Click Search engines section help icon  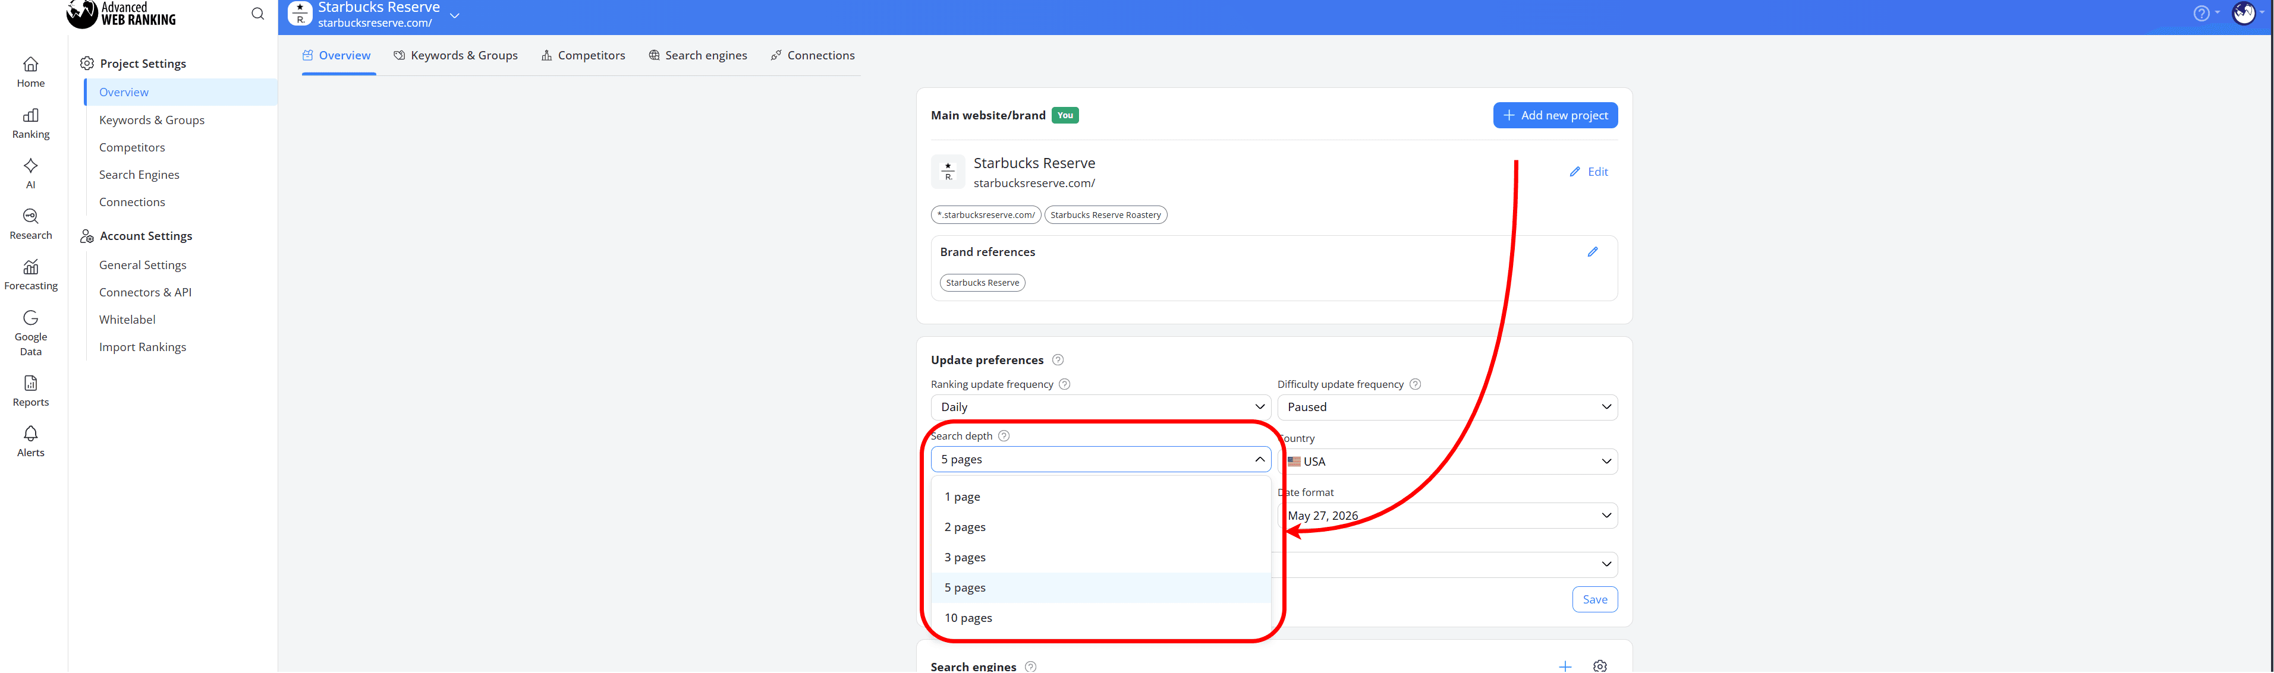pyautogui.click(x=1030, y=667)
